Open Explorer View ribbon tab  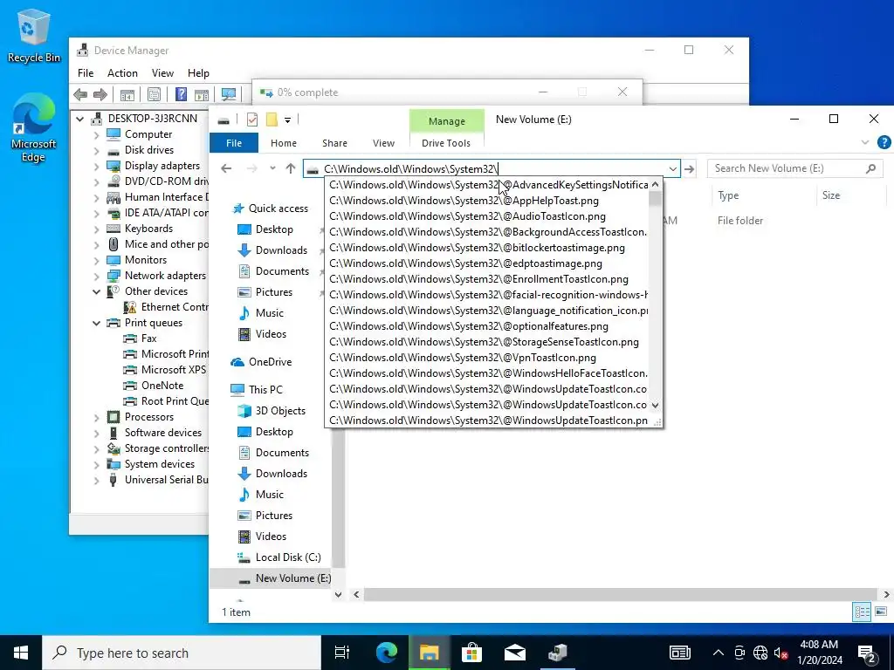point(384,143)
